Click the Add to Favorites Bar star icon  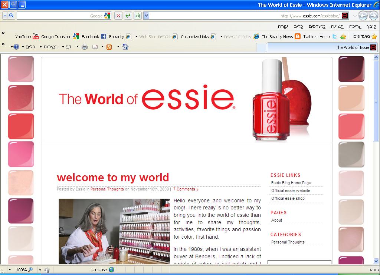click(x=343, y=37)
